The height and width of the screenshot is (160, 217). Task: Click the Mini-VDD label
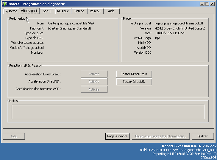pyautogui.click(x=145, y=43)
